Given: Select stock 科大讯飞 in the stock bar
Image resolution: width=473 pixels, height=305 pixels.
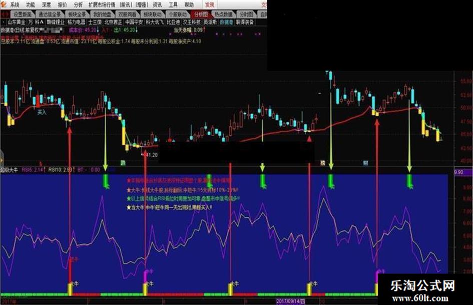Looking at the screenshot, I should (155, 22).
